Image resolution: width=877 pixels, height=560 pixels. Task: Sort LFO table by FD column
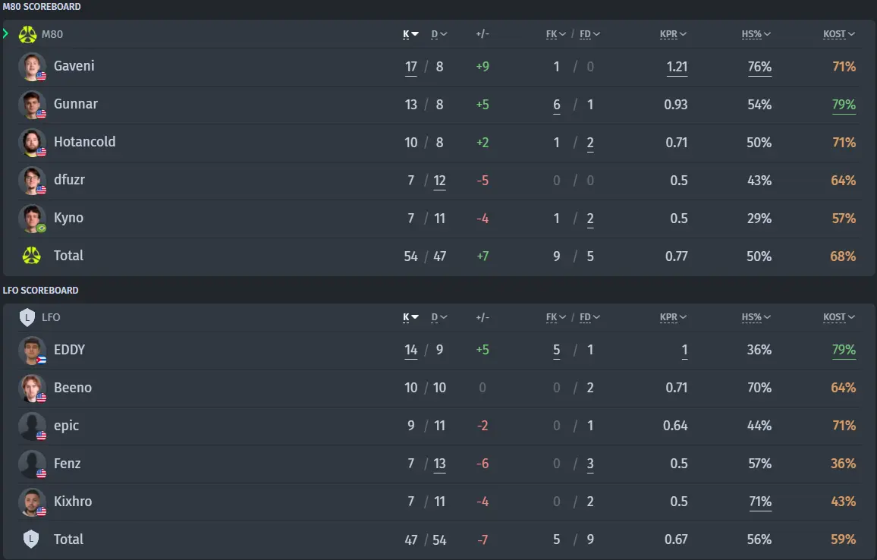tap(589, 317)
